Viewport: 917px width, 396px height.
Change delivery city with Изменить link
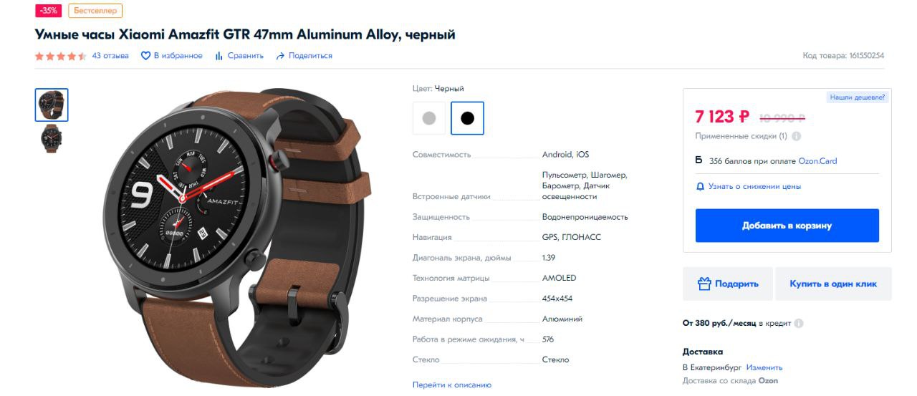(x=764, y=367)
